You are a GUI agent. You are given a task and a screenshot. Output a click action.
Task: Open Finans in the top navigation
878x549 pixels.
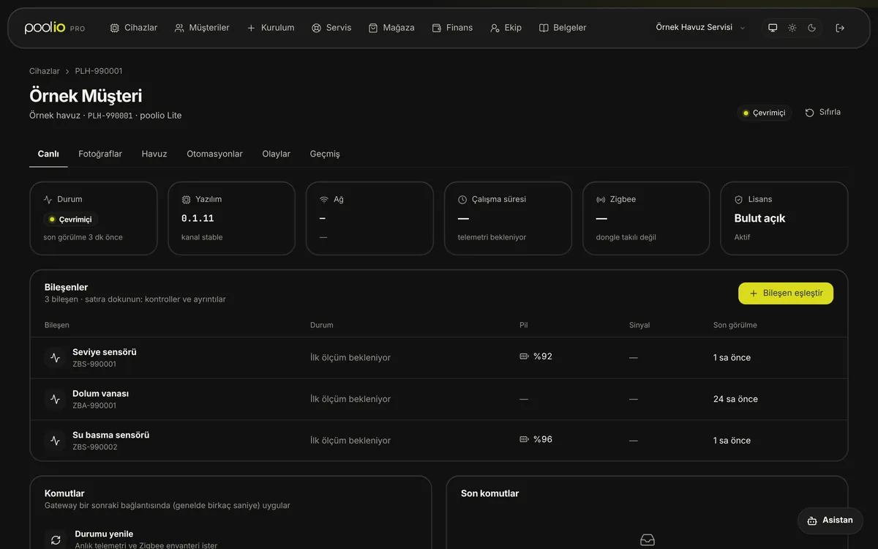coord(452,28)
